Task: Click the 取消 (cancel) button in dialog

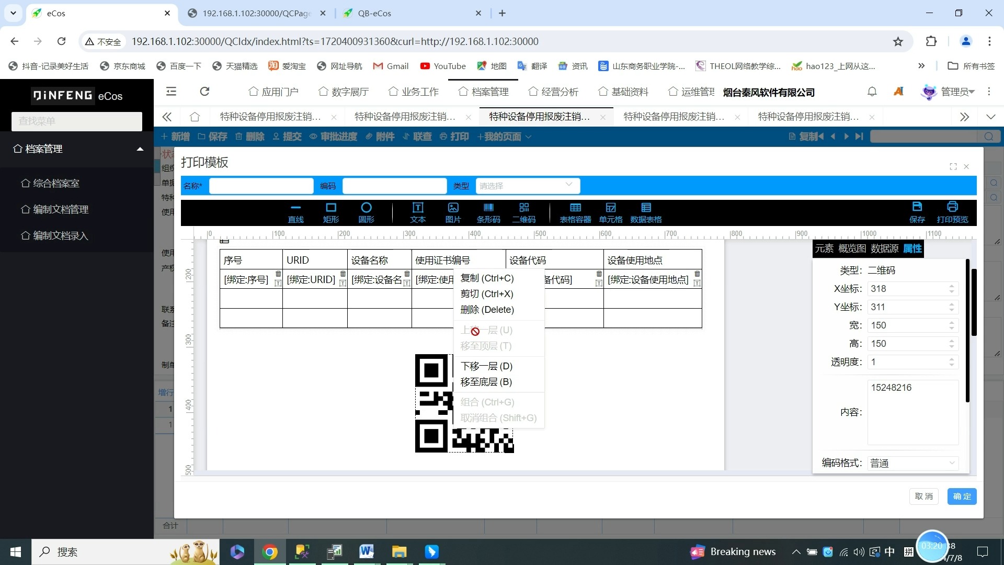Action: [924, 496]
